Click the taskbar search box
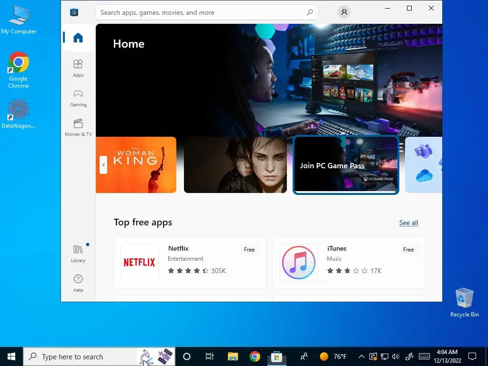 click(99, 356)
